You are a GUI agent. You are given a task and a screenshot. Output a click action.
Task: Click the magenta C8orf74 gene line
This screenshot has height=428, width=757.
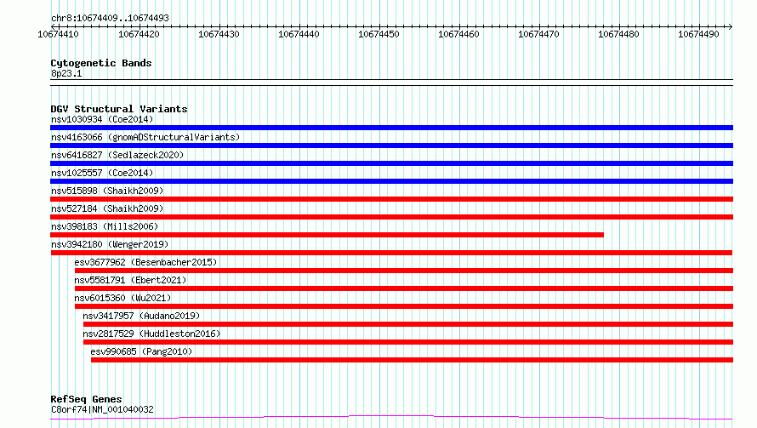[391, 417]
